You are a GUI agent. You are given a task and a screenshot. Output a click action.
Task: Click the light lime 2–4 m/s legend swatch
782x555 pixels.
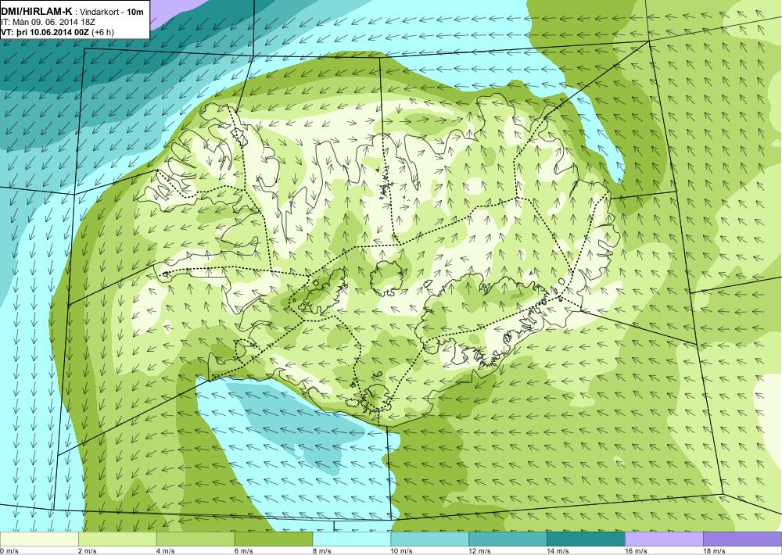click(118, 539)
